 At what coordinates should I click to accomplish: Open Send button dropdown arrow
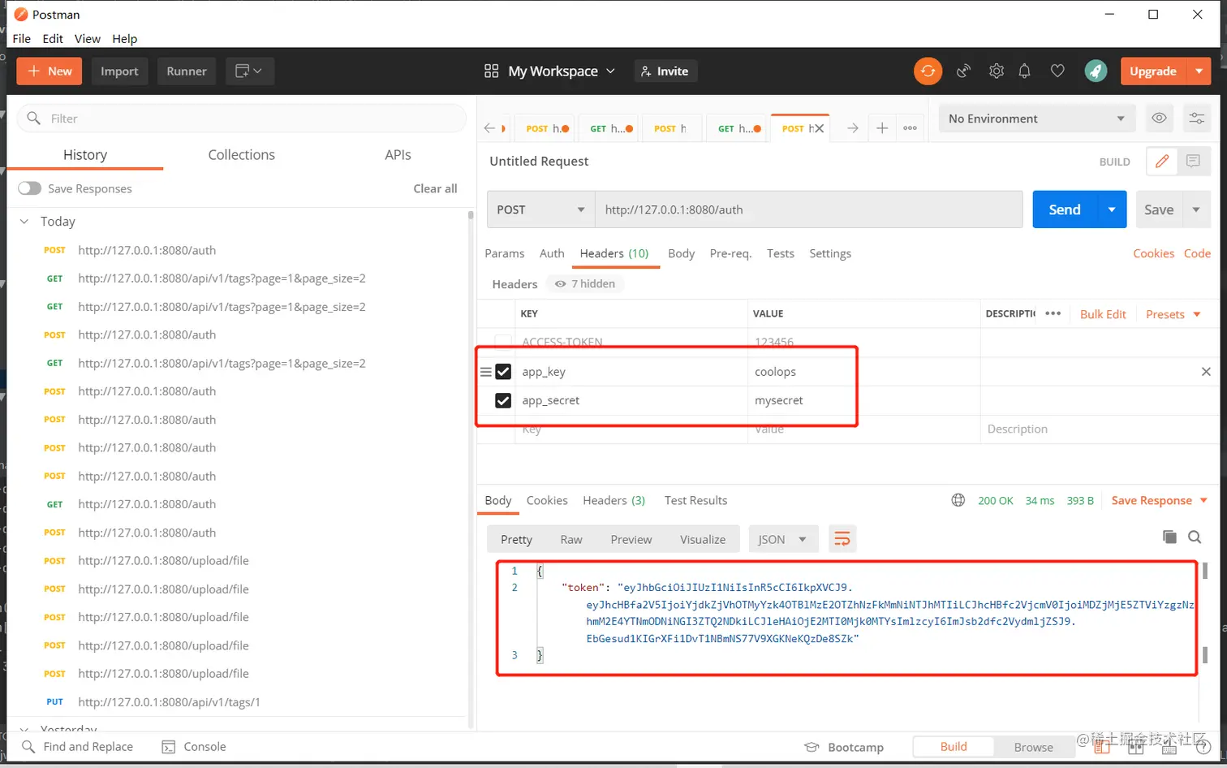tap(1112, 209)
